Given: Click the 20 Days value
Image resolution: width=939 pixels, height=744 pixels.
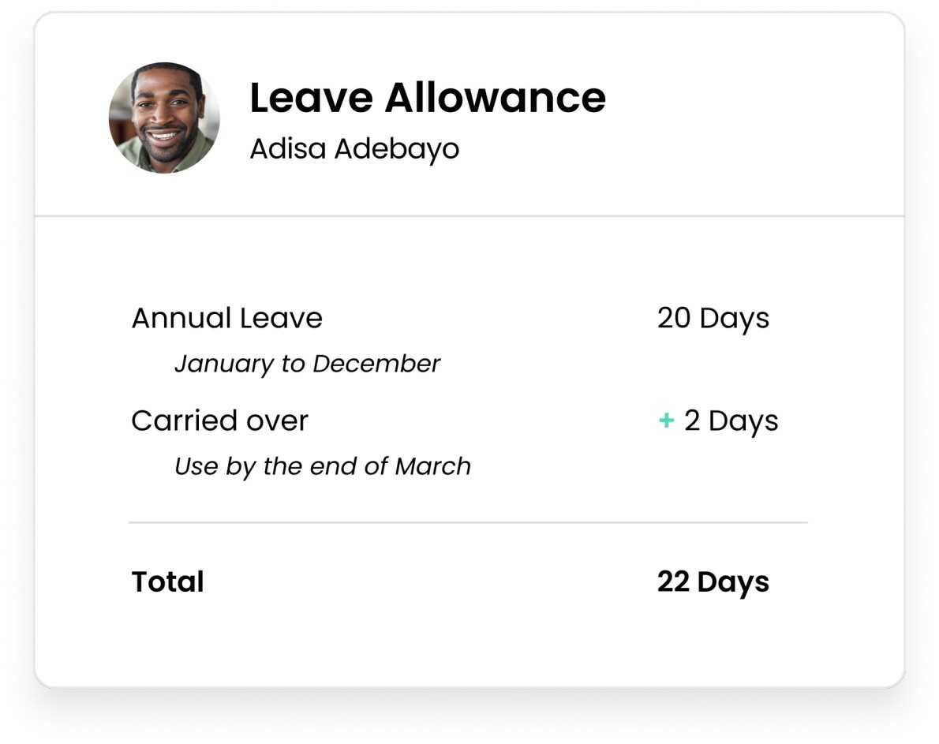Looking at the screenshot, I should [713, 318].
